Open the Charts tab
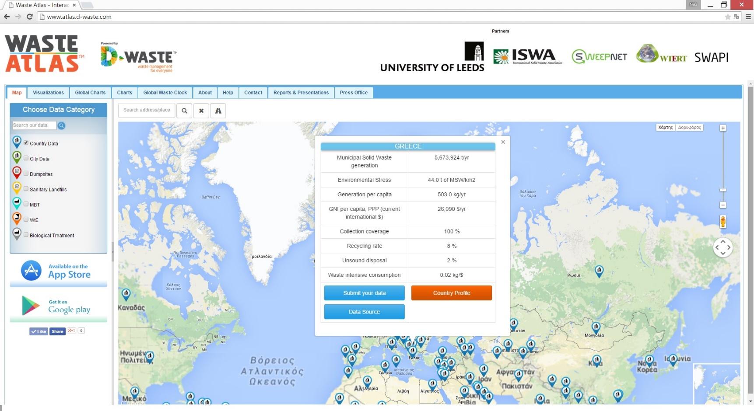Viewport: 754px width, 411px height. click(125, 93)
